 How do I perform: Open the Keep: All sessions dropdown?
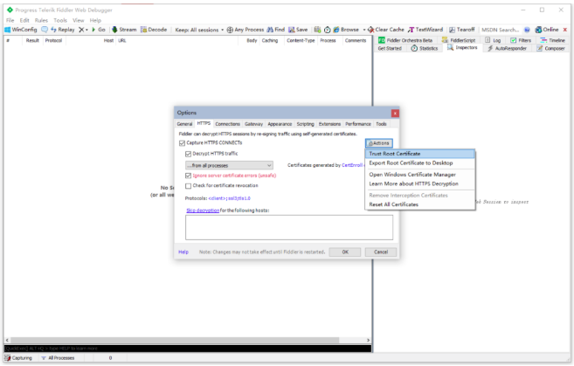pyautogui.click(x=199, y=30)
